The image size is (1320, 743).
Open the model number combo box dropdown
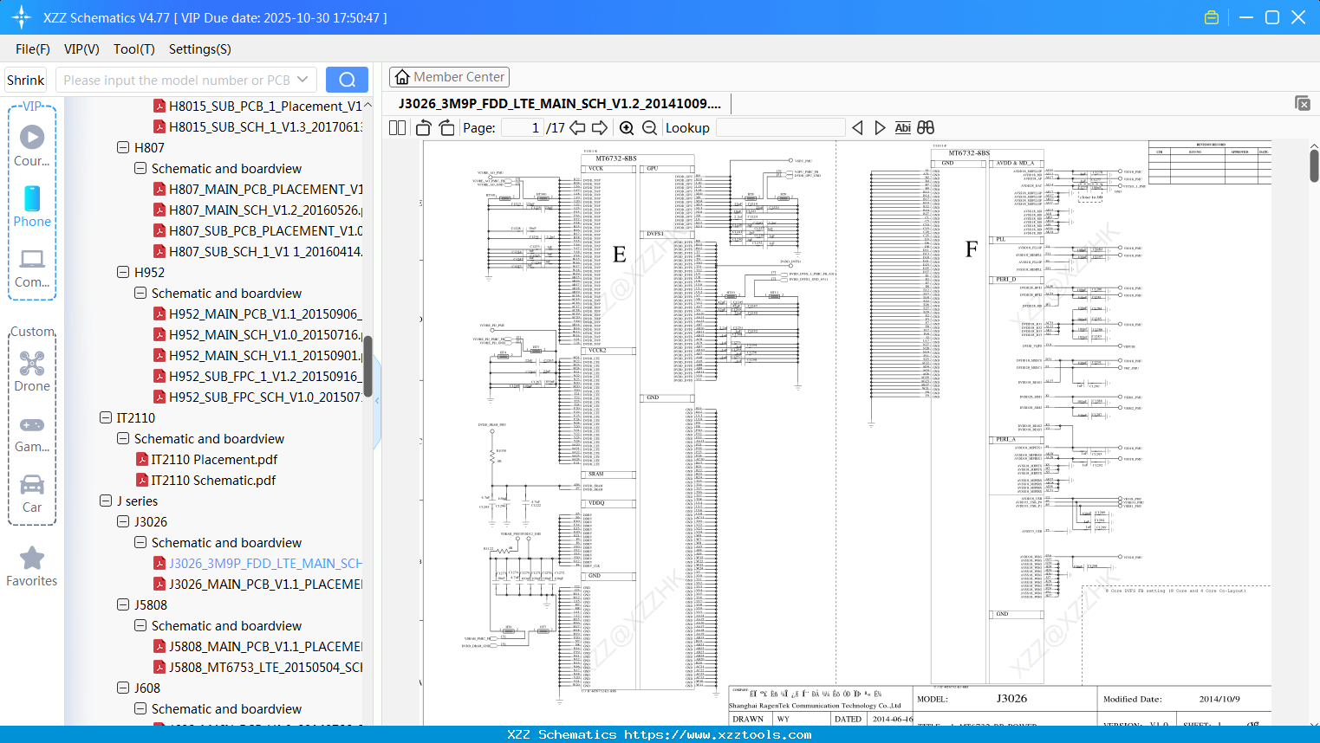point(302,79)
